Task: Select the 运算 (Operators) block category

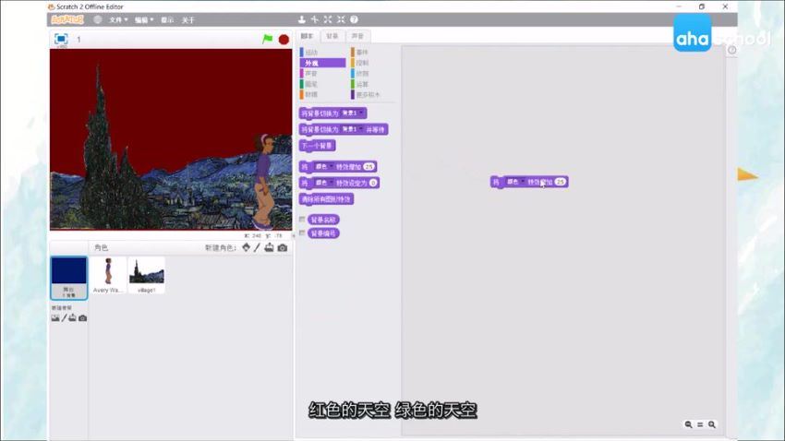Action: click(373, 84)
